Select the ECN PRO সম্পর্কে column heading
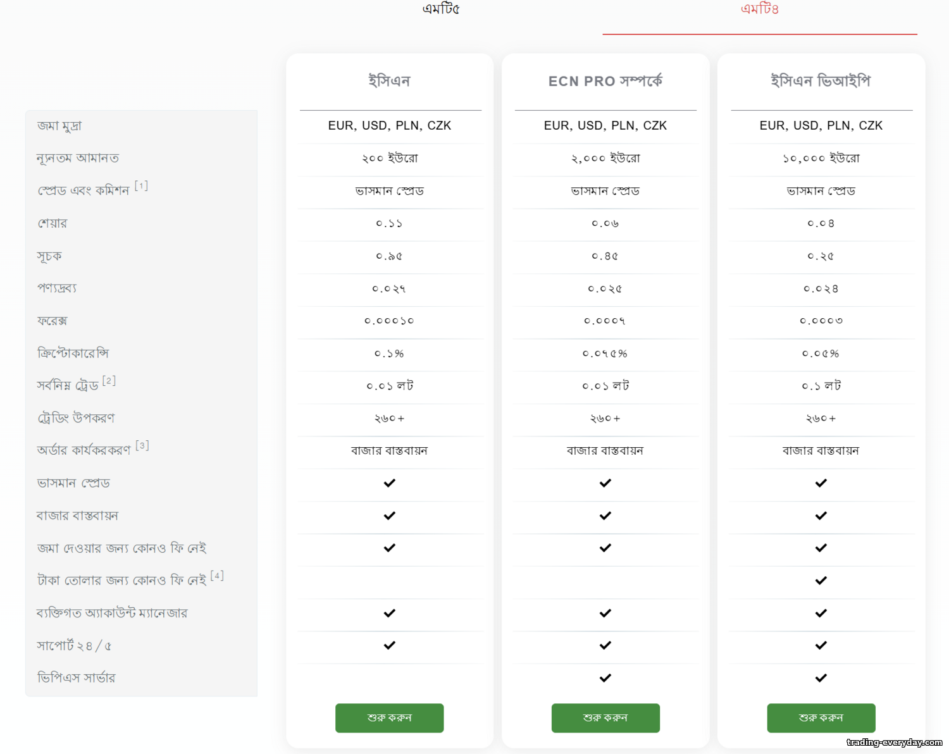 pos(605,81)
